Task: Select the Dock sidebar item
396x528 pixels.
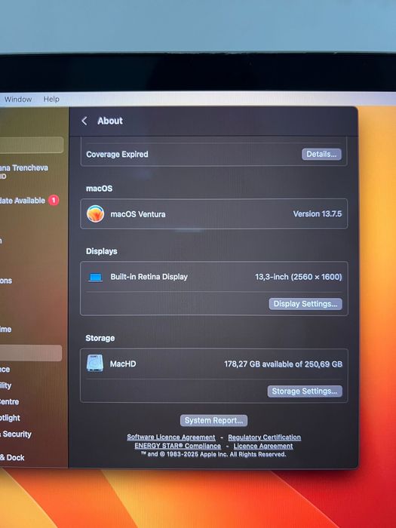Action: (x=12, y=458)
